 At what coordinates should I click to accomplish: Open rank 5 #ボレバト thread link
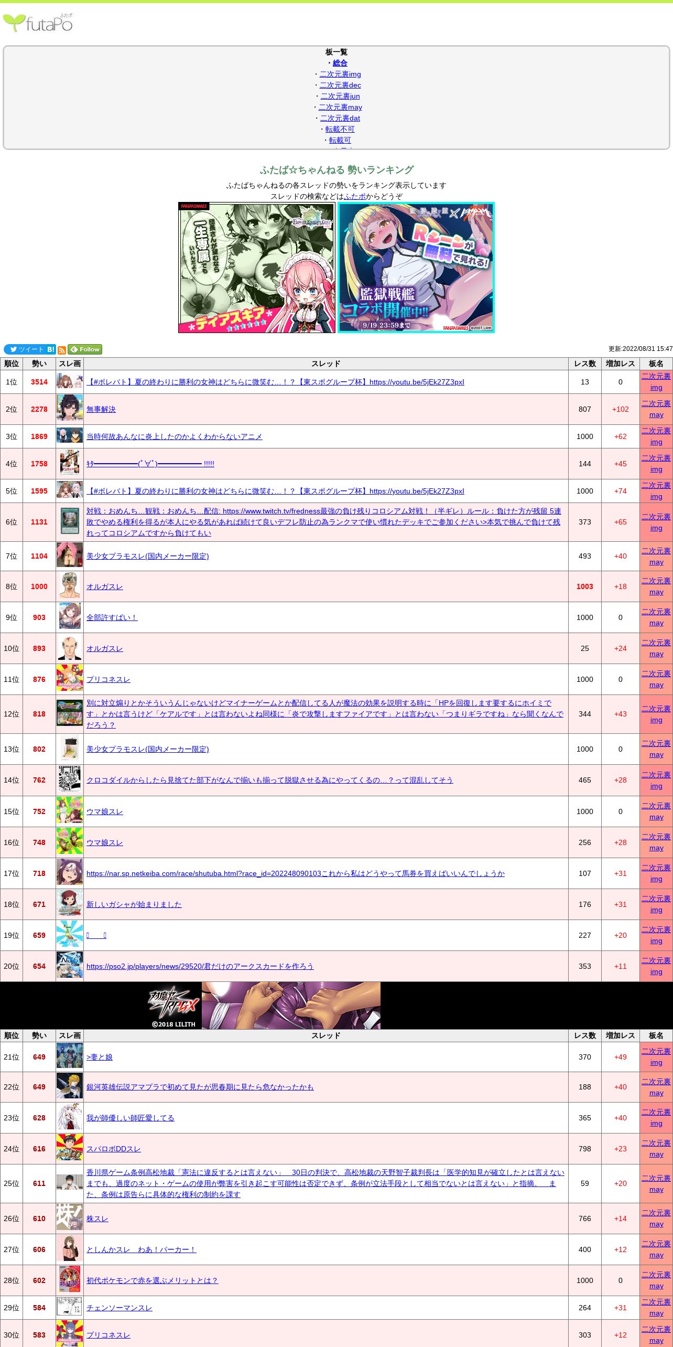pyautogui.click(x=275, y=491)
